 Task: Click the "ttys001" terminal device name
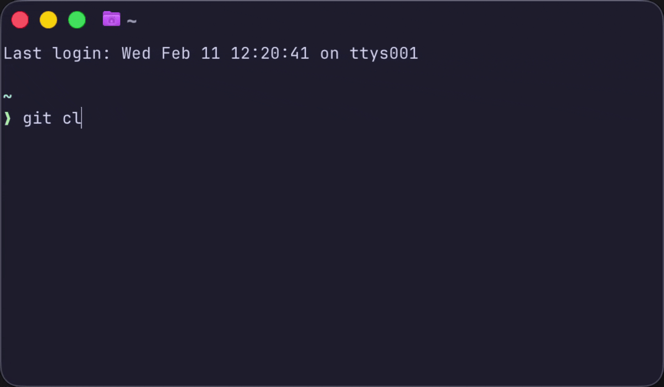point(383,54)
